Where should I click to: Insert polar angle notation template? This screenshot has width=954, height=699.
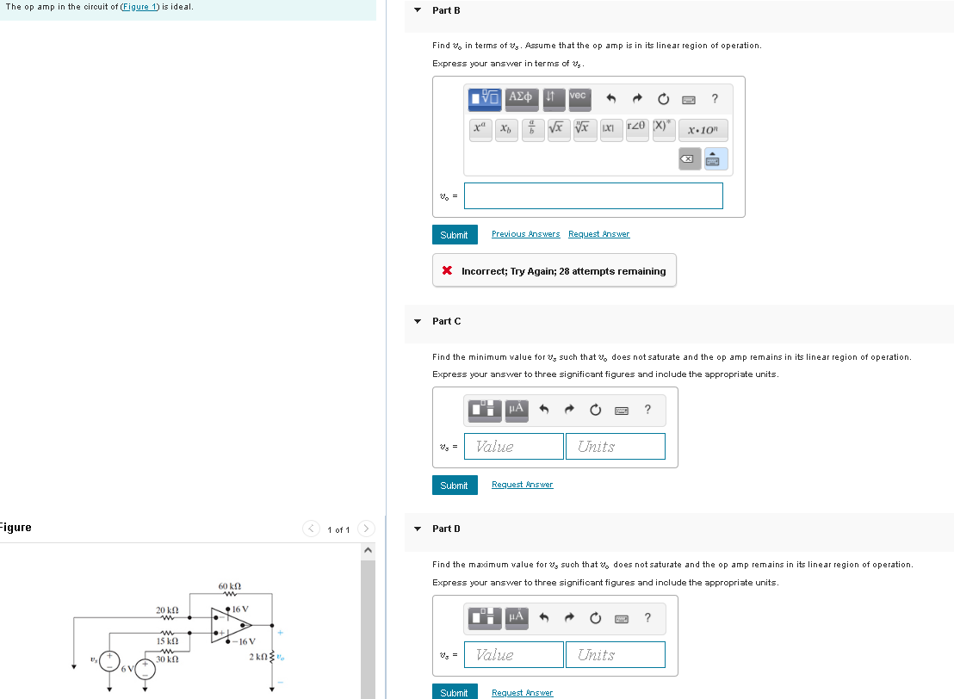[637, 130]
